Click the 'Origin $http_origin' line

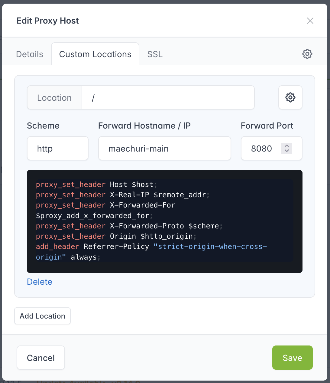[x=116, y=236]
